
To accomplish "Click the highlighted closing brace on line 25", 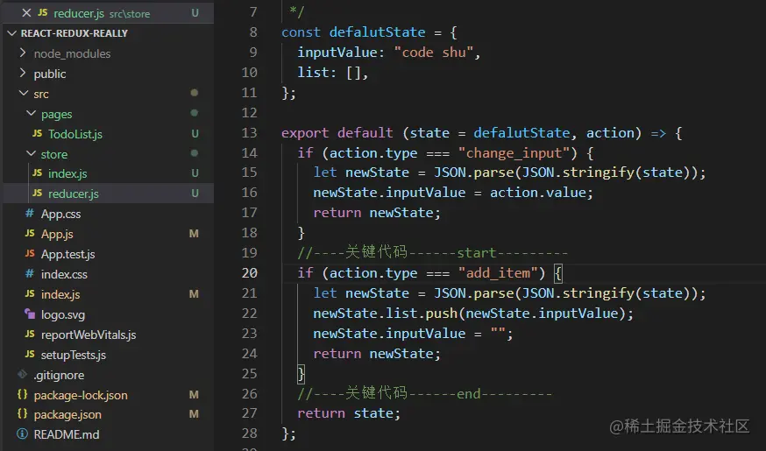I will point(301,374).
